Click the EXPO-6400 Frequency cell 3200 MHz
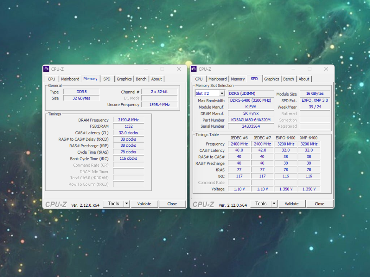The height and width of the screenshot is (277, 370). pyautogui.click(x=286, y=144)
